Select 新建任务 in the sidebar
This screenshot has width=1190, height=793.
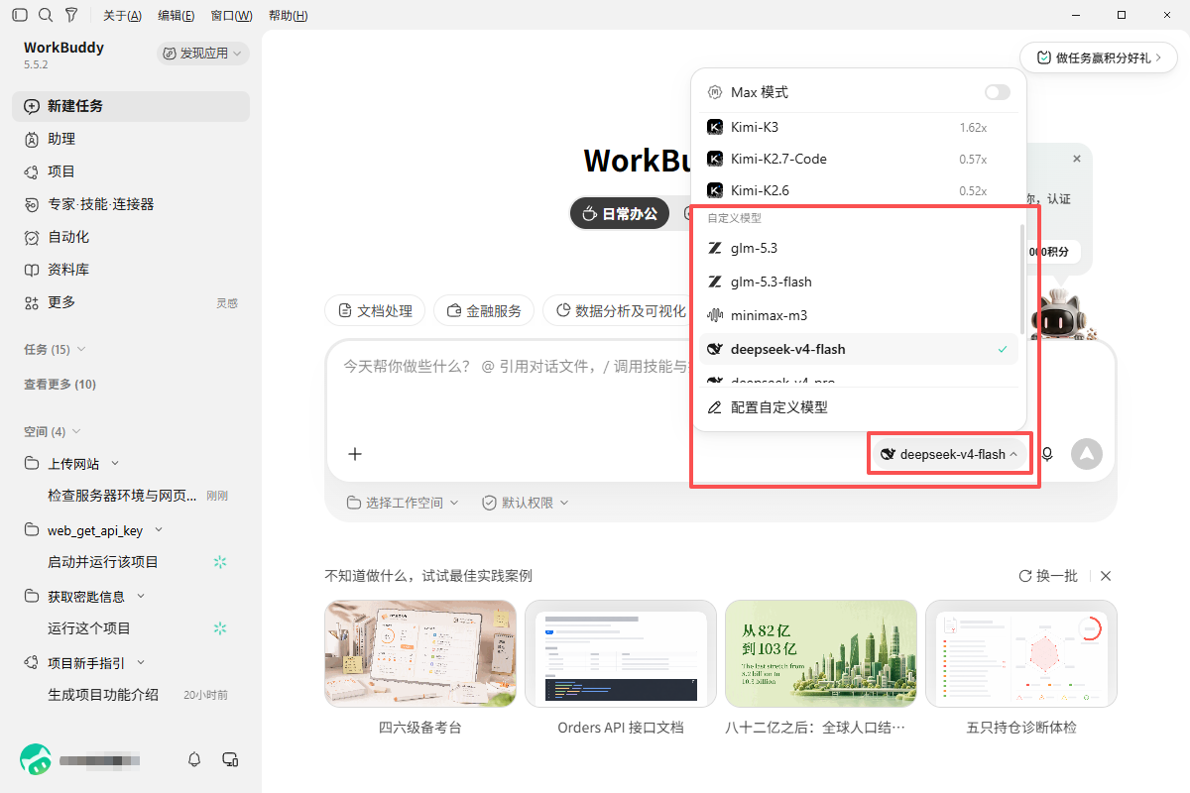[x=131, y=106]
